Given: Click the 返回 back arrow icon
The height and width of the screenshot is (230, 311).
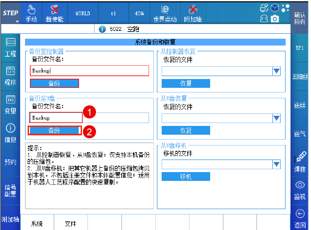Looking at the screenshot, I should coord(300,218).
